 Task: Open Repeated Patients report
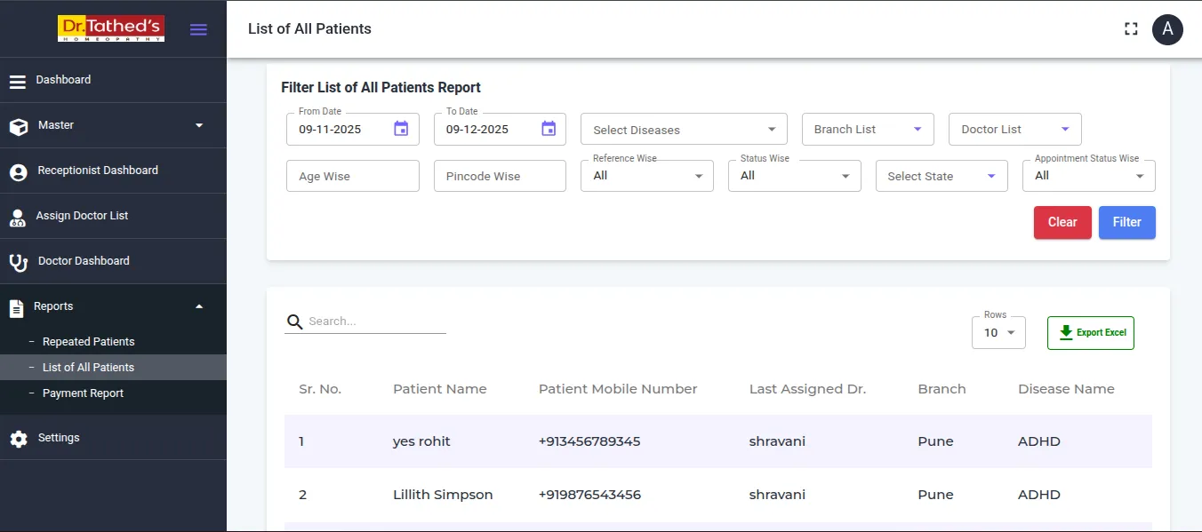point(88,342)
